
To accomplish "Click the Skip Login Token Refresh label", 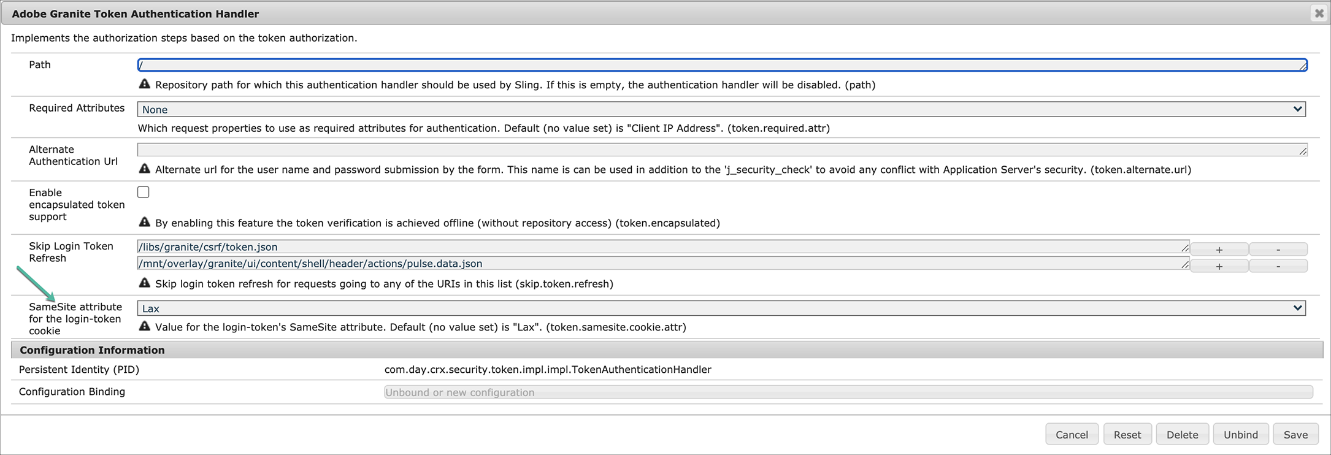I will click(x=71, y=252).
